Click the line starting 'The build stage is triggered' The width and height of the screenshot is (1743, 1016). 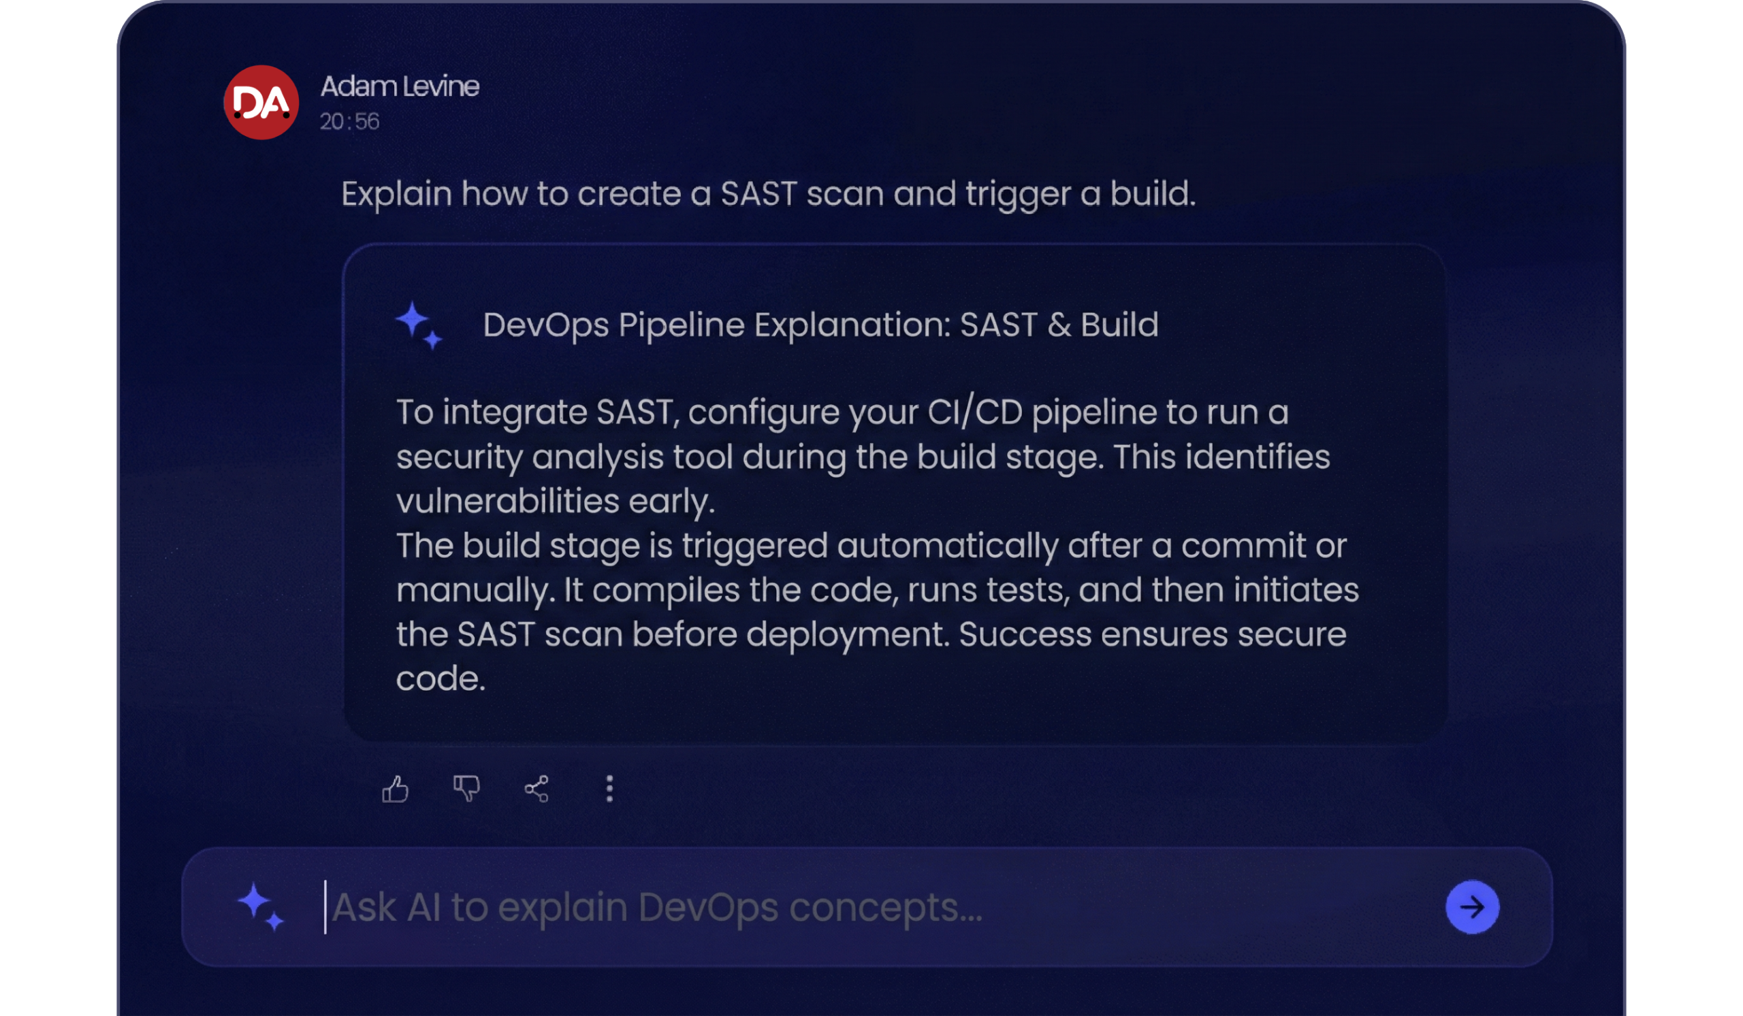point(871,546)
